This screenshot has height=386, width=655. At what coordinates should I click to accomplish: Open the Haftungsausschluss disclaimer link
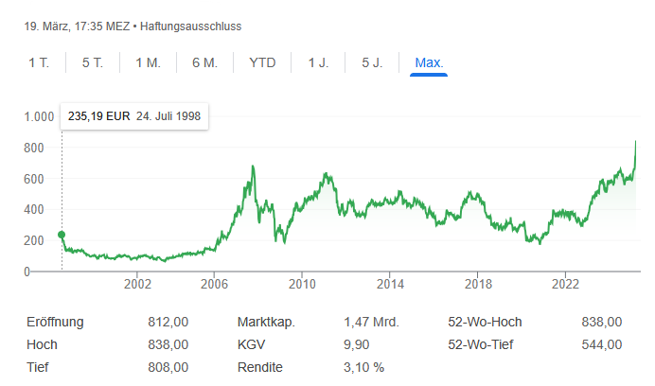(x=180, y=26)
